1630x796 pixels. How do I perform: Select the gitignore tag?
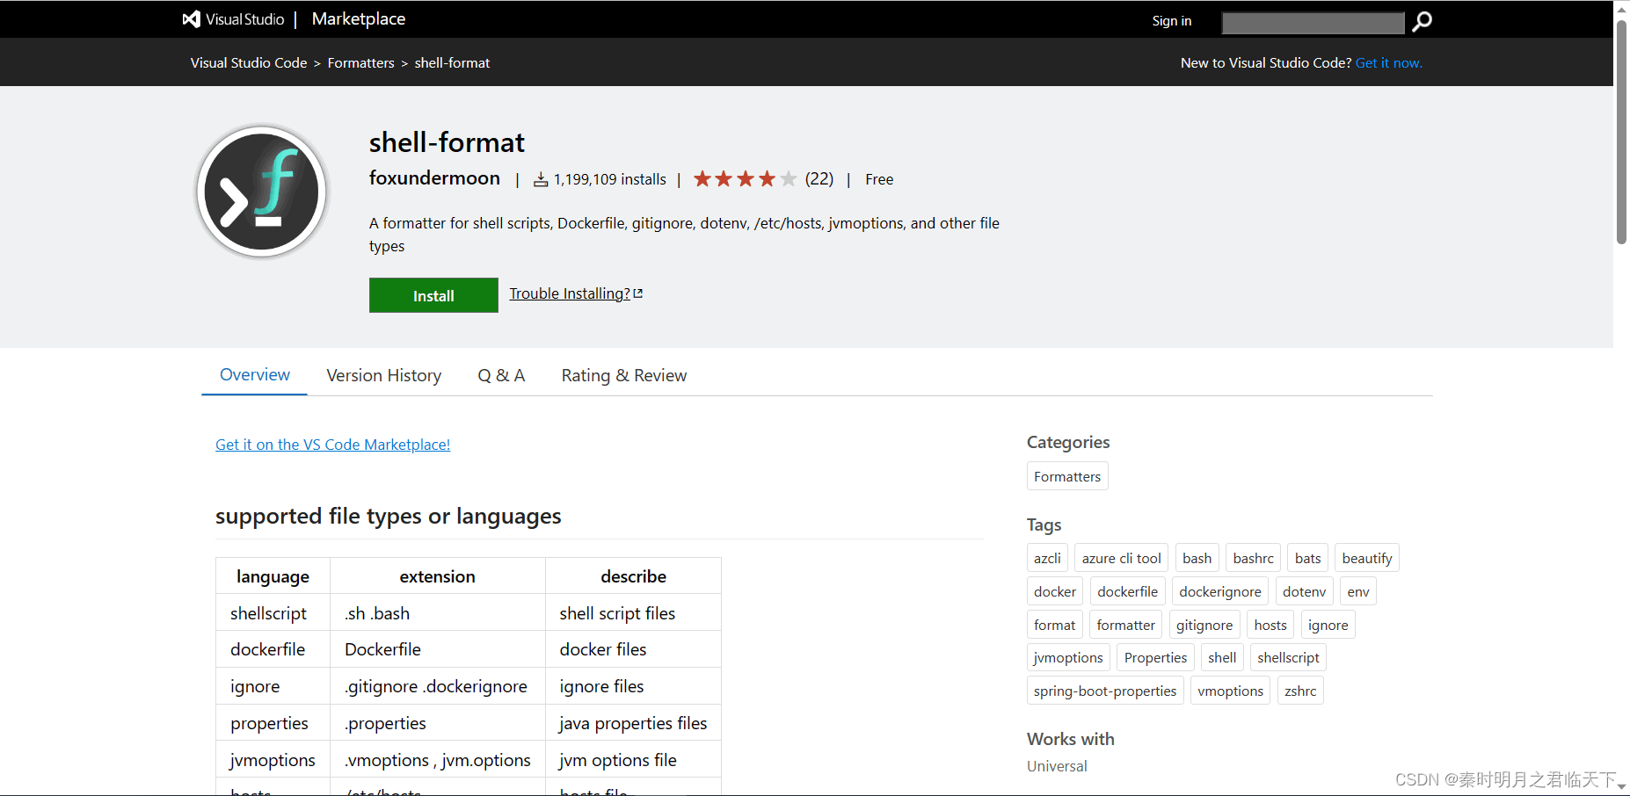[1204, 625]
